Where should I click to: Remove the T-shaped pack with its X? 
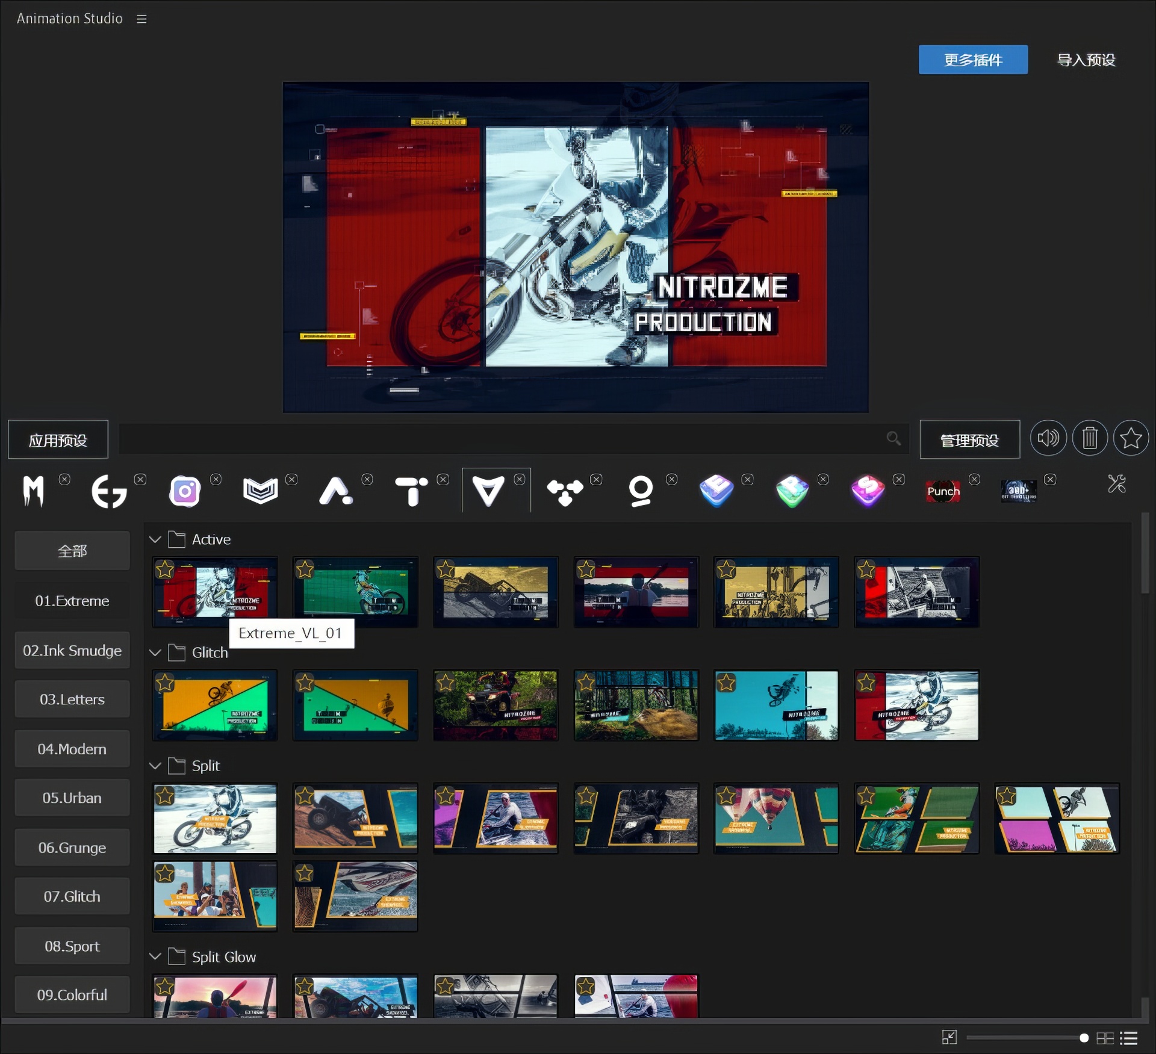click(x=443, y=479)
